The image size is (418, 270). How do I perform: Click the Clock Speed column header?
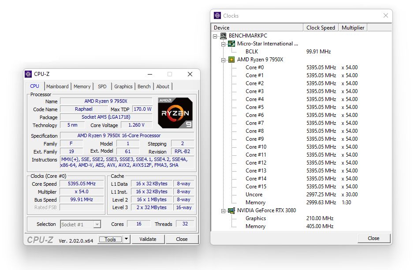tap(321, 27)
